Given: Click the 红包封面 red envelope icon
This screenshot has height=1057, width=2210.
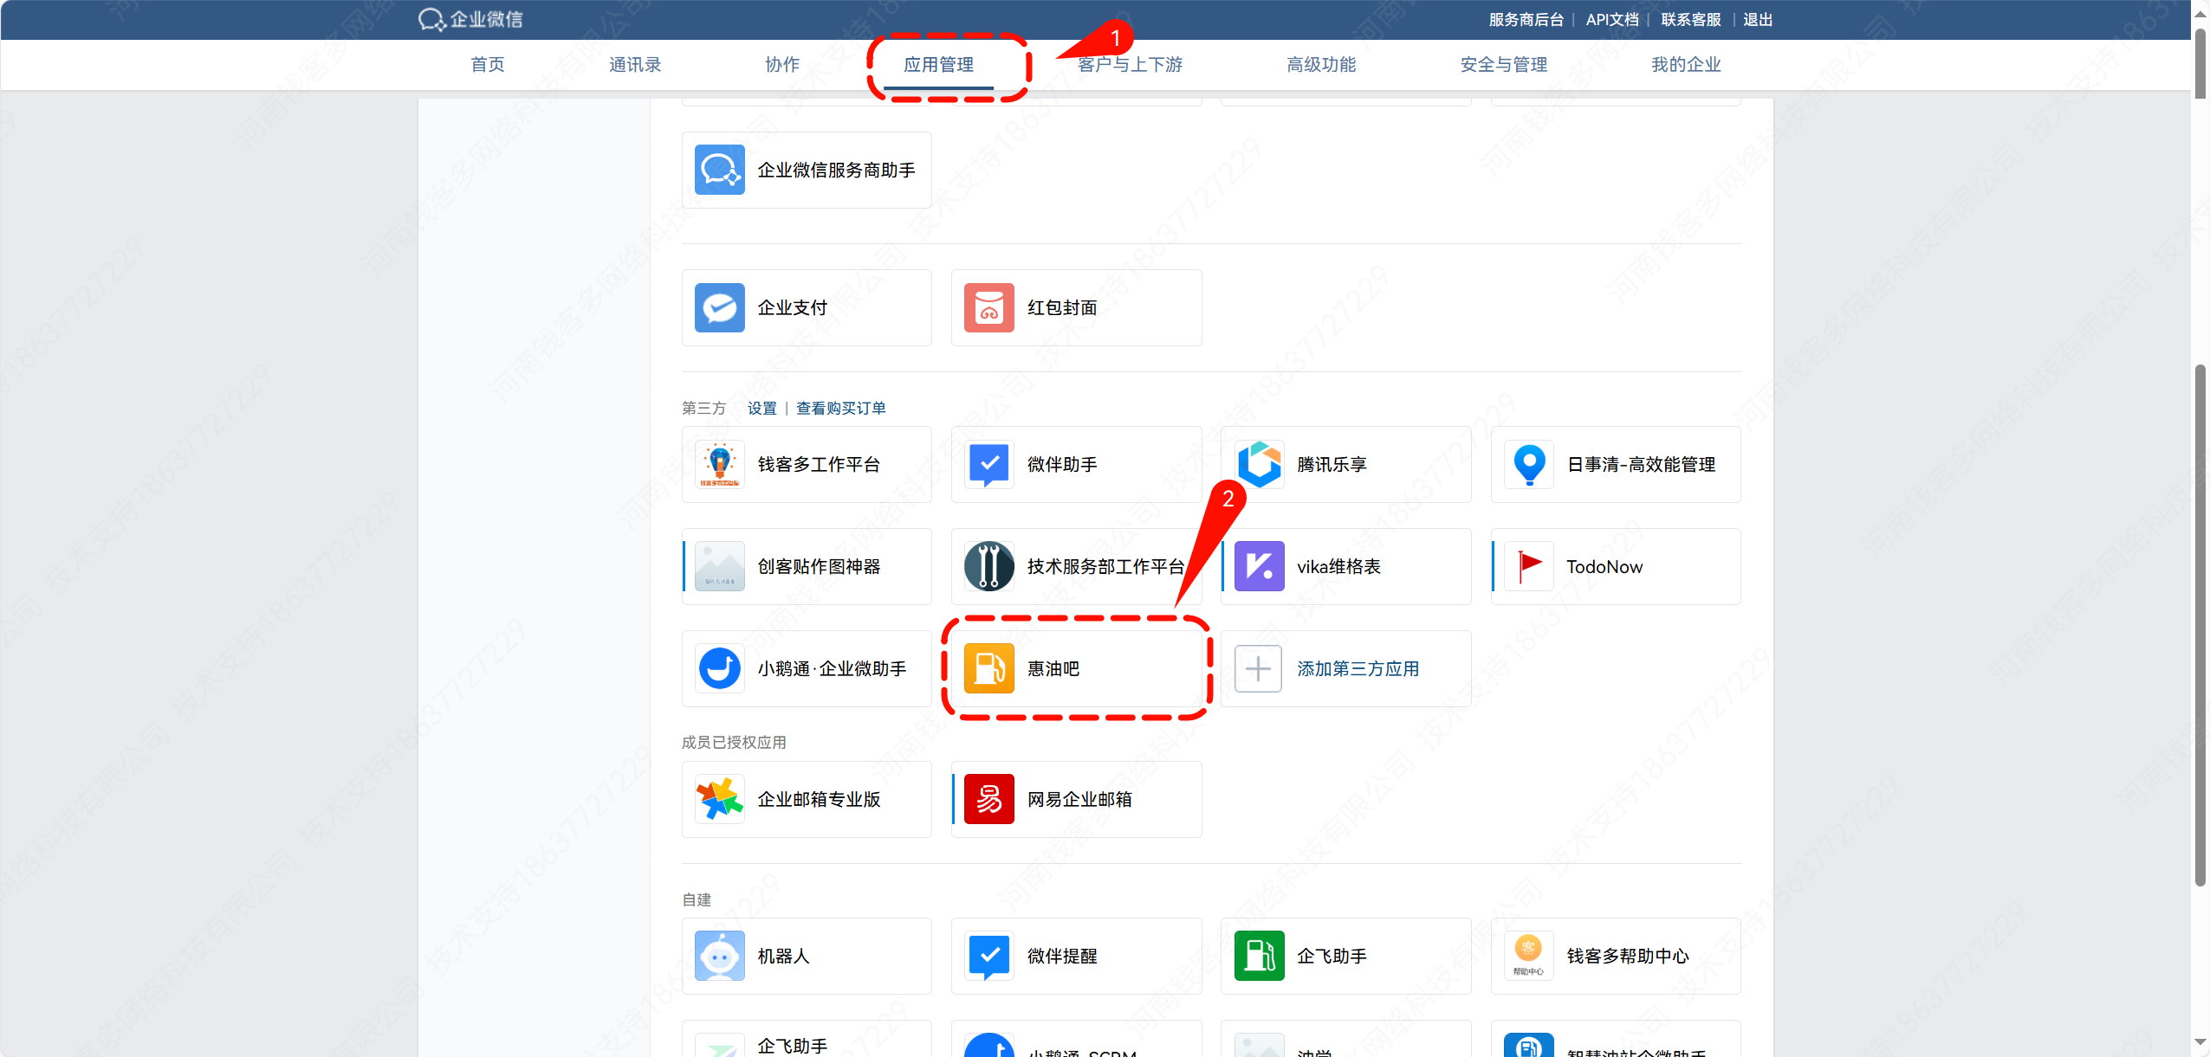Looking at the screenshot, I should point(988,307).
